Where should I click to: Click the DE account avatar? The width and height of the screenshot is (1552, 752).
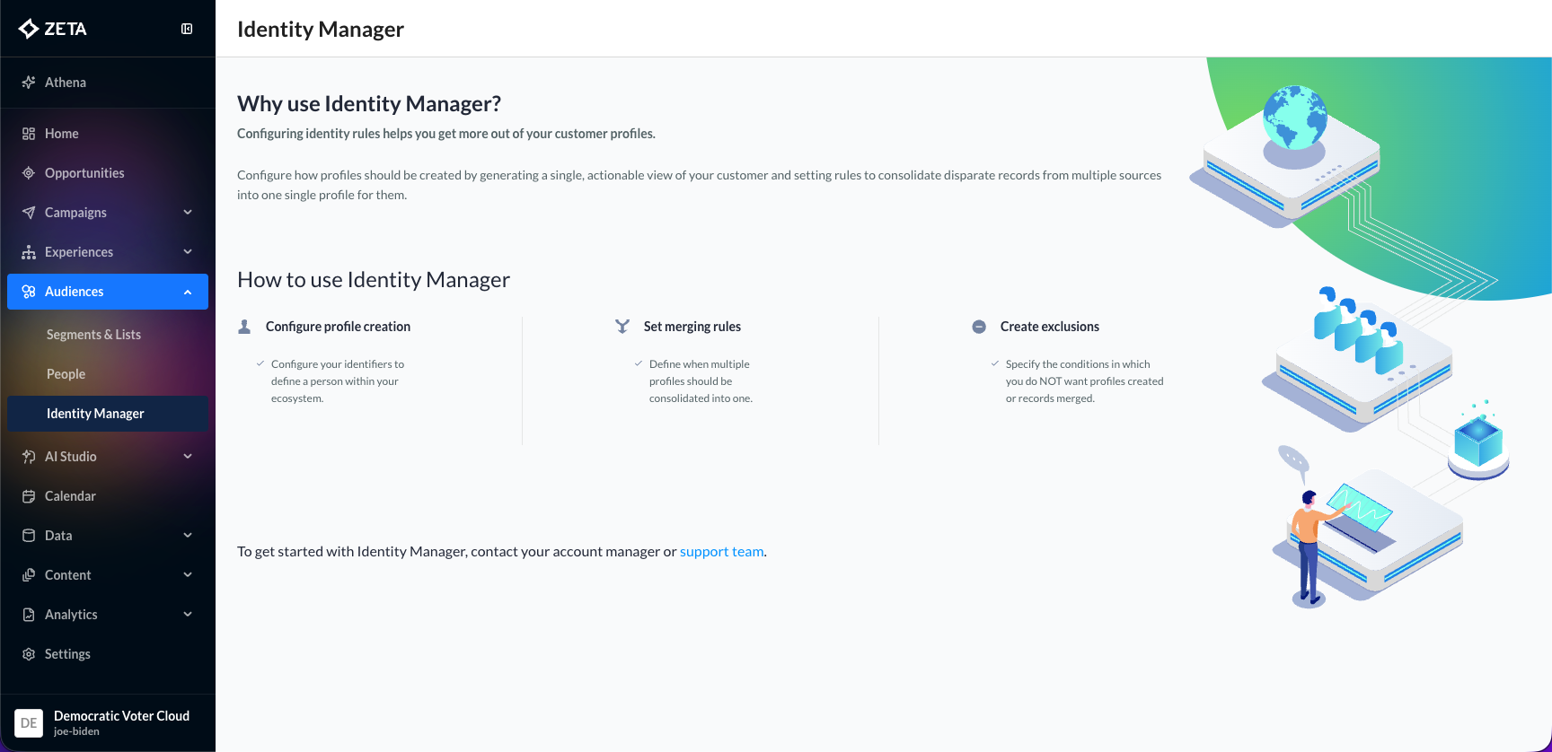click(x=29, y=723)
